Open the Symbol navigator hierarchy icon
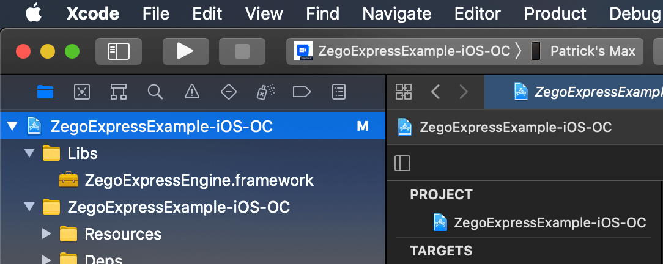 119,92
